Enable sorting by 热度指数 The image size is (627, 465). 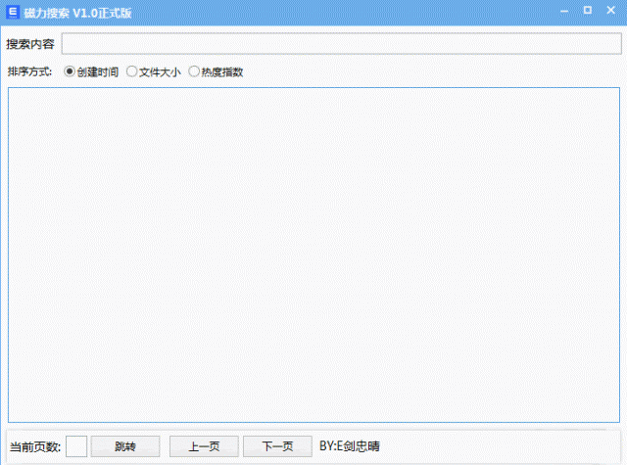194,71
